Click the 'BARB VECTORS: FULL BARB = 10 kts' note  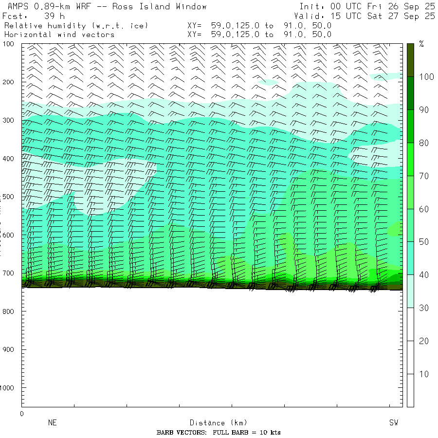(x=219, y=433)
